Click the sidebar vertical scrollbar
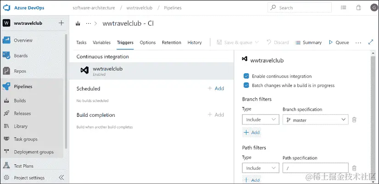 click(x=66, y=92)
